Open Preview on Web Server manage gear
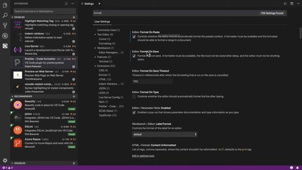302x170 pixels. 74,79
